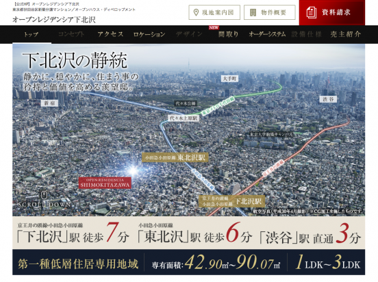This screenshot has width=378, height=282.
Task: Click the オープンレジデンシア下北沢 site title
Action: click(54, 20)
